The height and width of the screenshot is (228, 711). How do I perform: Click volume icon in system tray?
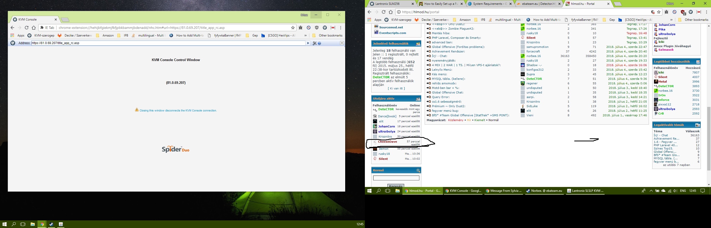click(675, 191)
